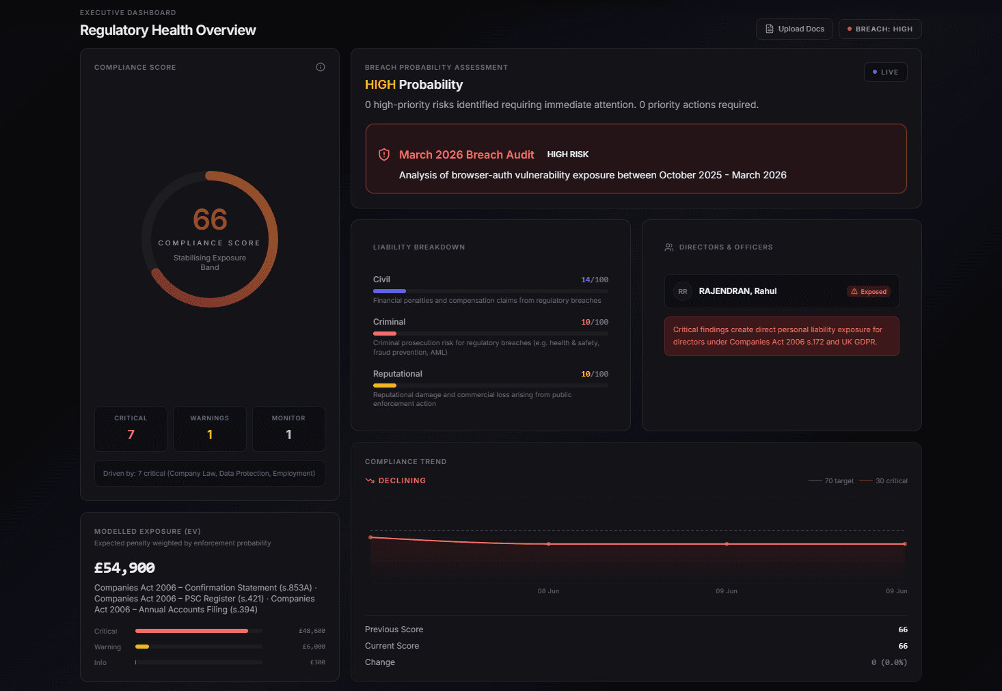Click the 'Driven by: 7 critical' summary

[210, 473]
